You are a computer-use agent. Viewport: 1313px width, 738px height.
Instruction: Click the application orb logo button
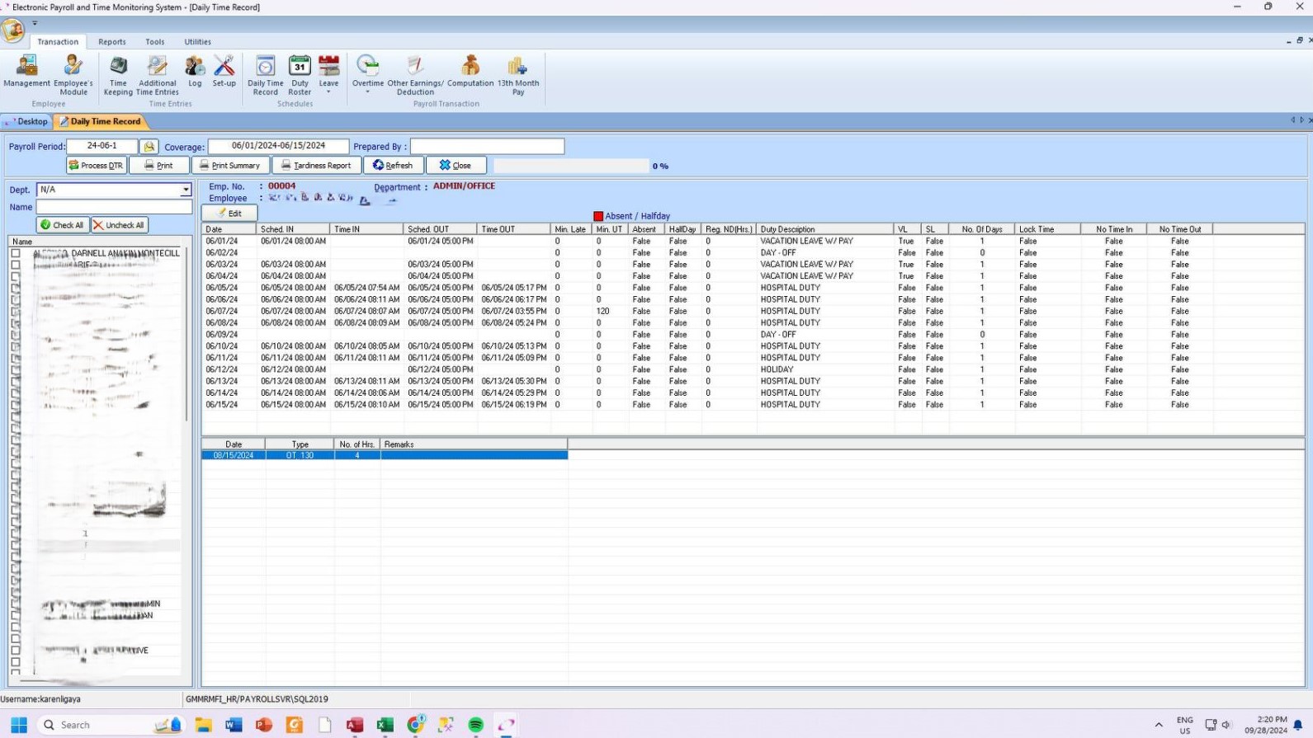(x=12, y=31)
